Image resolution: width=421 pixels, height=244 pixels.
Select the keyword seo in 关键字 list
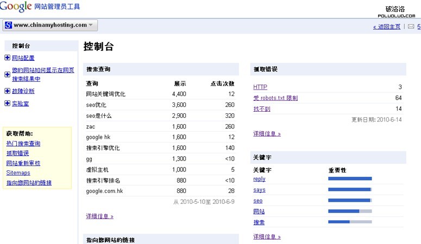click(257, 201)
